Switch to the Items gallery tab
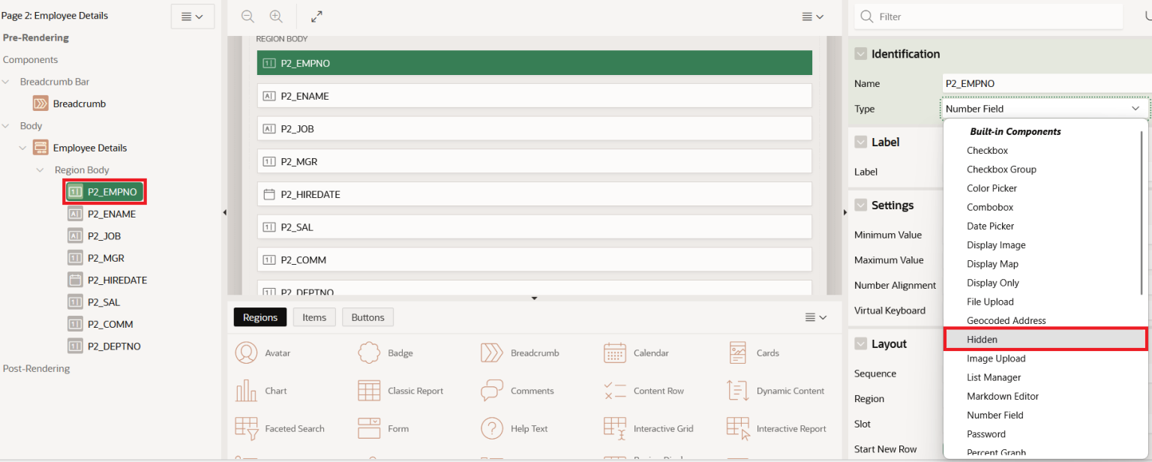Image resolution: width=1152 pixels, height=462 pixels. 314,316
